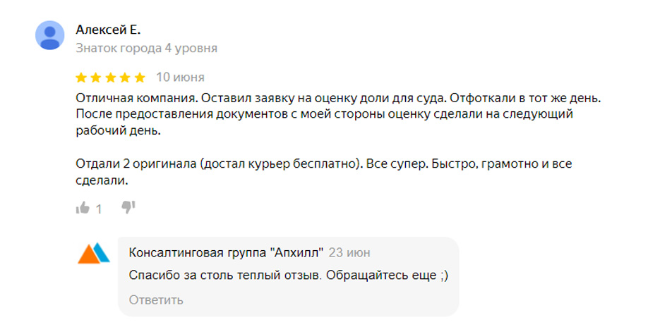Click the Апхилл company logo
This screenshot has height=334, width=672.
click(x=94, y=254)
